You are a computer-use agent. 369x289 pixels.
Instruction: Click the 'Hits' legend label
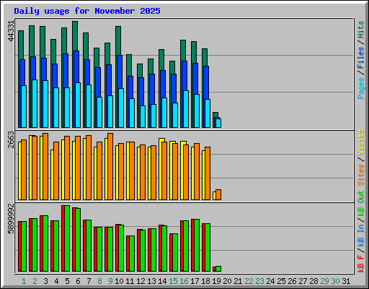[361, 30]
